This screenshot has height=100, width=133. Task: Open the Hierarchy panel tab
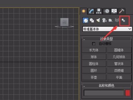pos(99,11)
